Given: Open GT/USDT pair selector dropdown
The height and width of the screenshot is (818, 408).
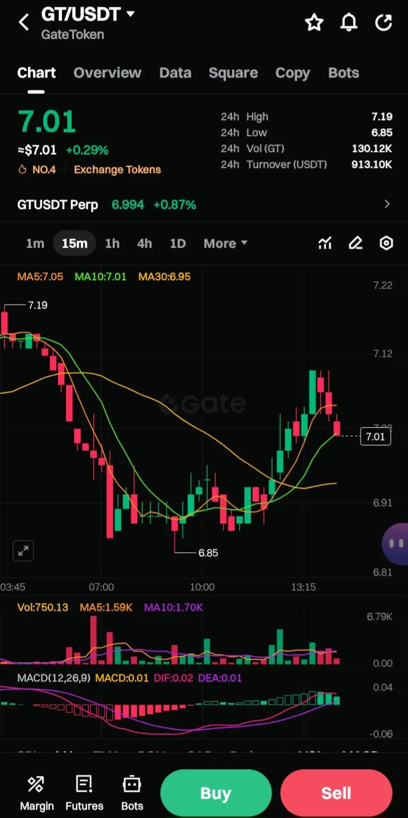Looking at the screenshot, I should point(130,14).
